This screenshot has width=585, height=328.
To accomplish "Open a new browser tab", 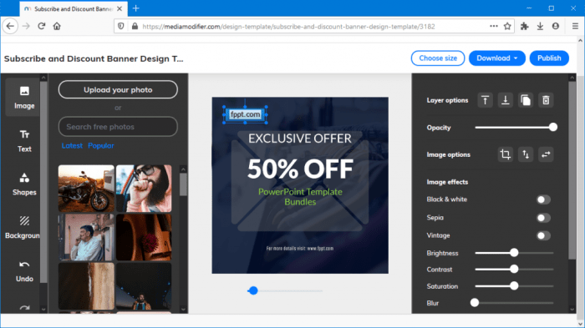I will (x=135, y=8).
